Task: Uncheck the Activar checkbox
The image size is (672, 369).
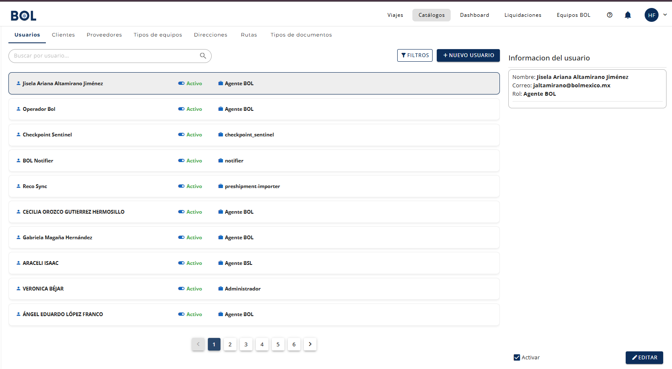Action: click(x=517, y=358)
